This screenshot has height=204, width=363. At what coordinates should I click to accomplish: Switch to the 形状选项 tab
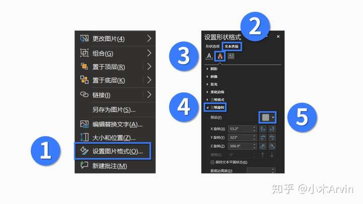212,46
